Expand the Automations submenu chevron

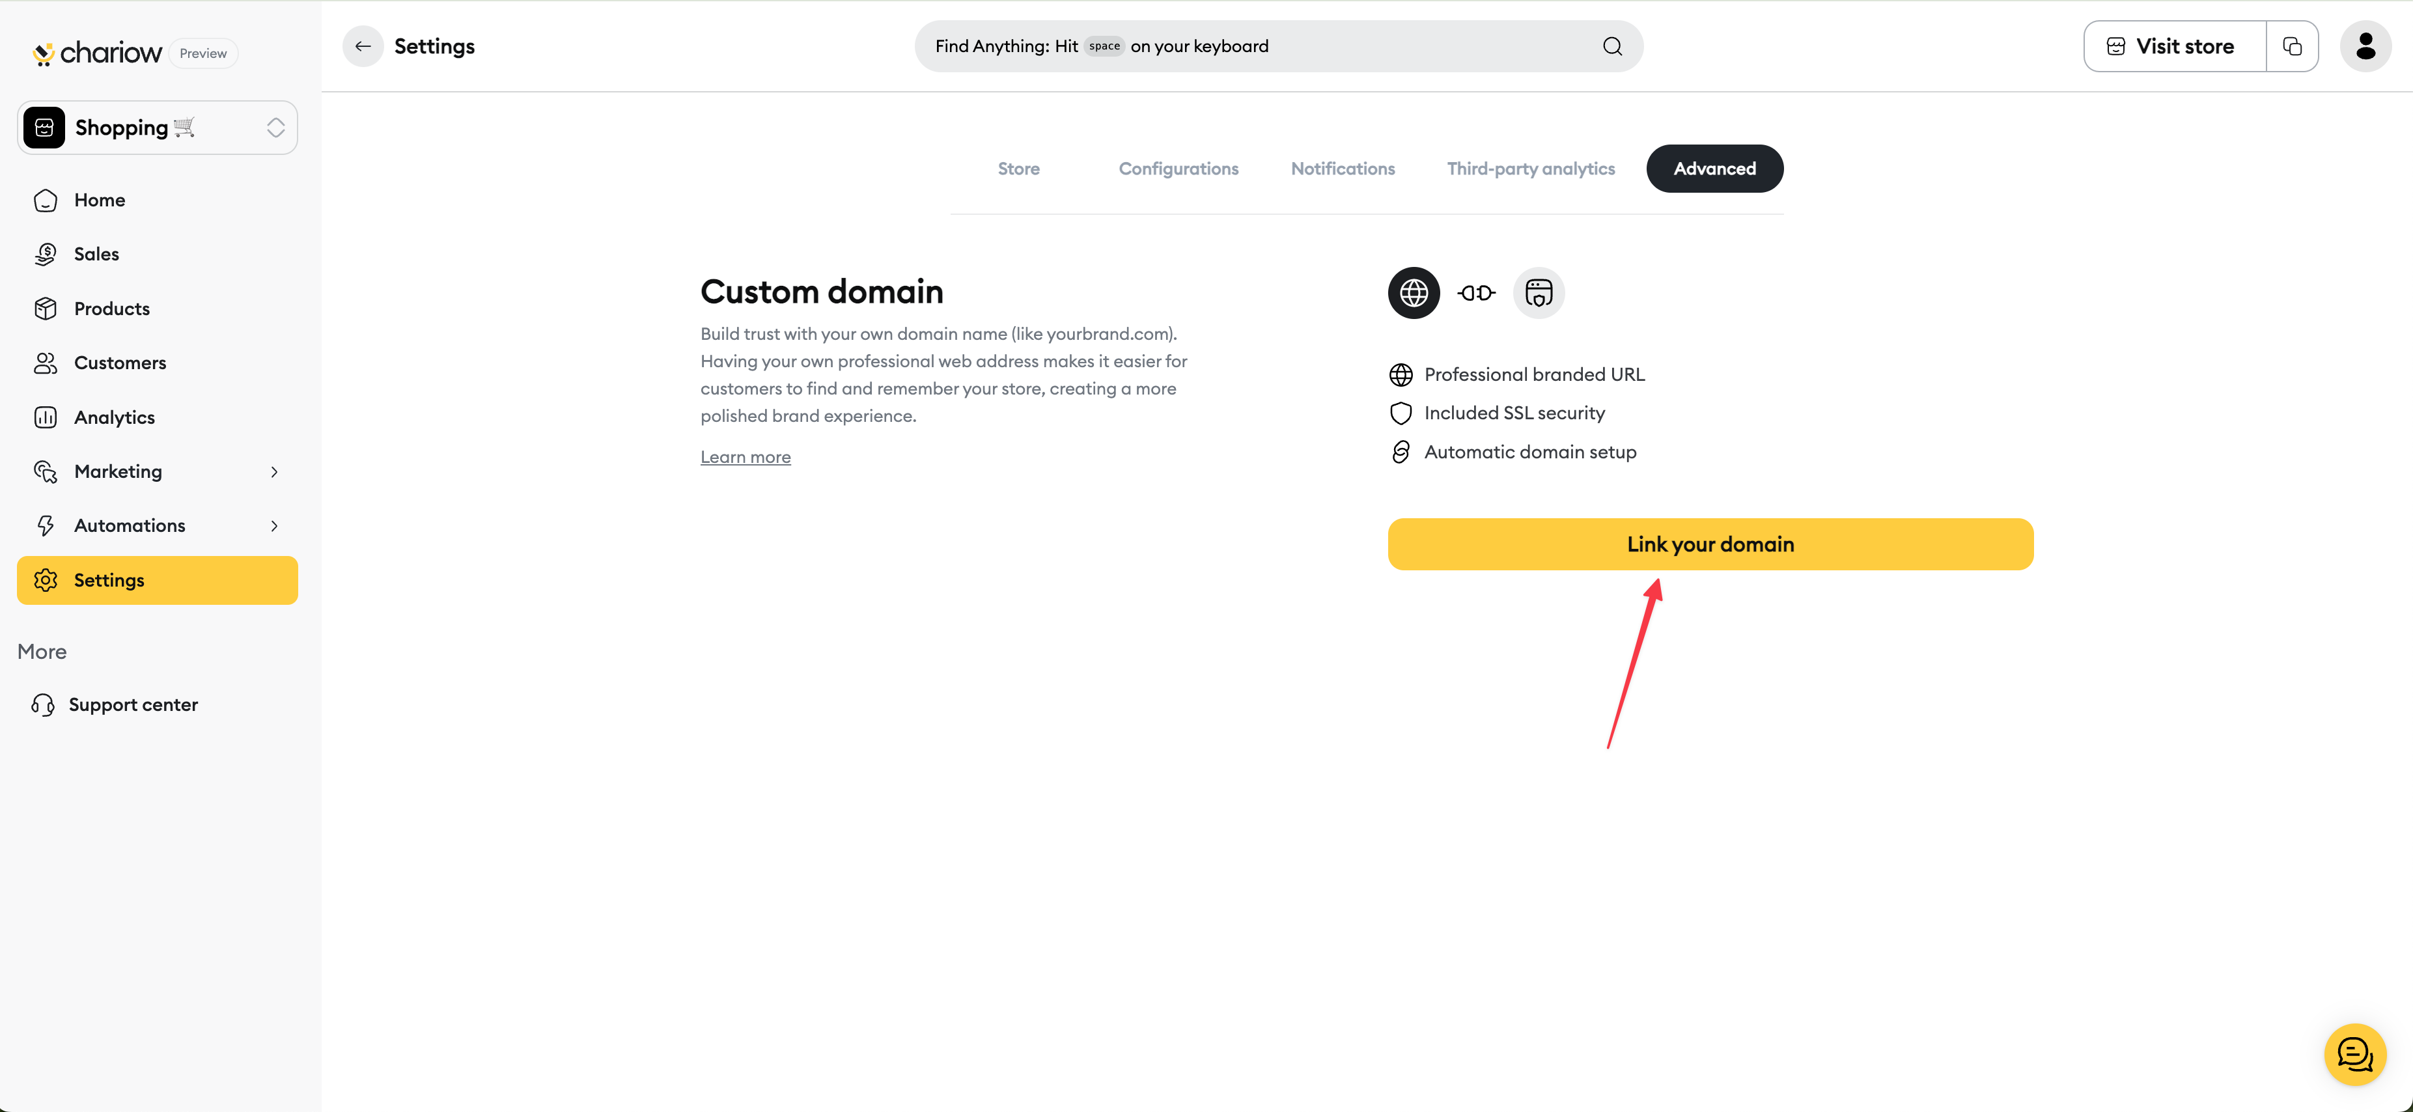(275, 525)
